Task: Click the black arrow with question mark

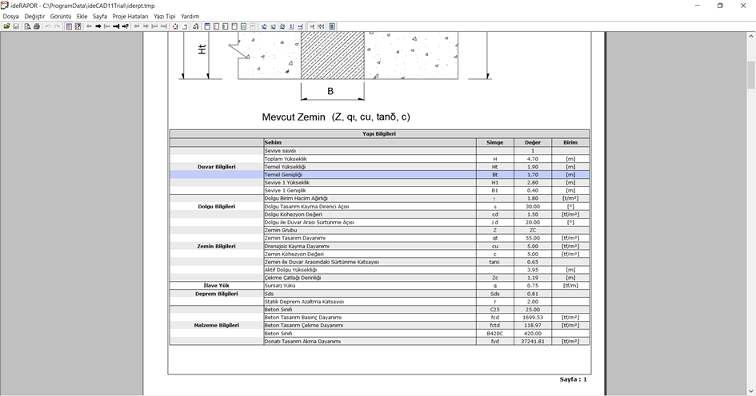Action: [x=126, y=26]
